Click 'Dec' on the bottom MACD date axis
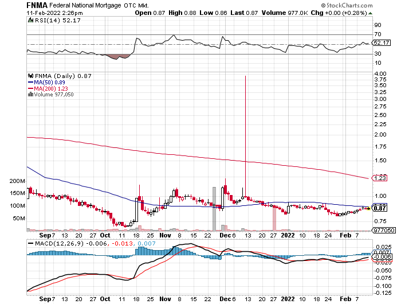The width and height of the screenshot is (401, 304). pyautogui.click(x=225, y=299)
